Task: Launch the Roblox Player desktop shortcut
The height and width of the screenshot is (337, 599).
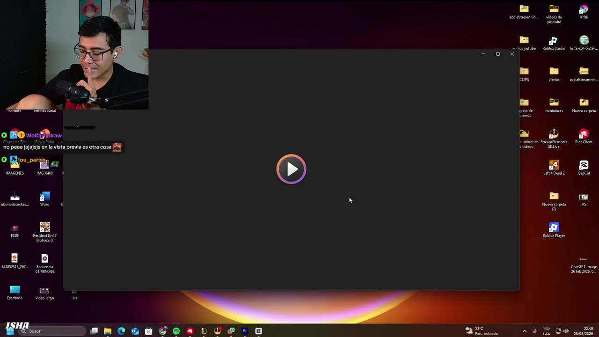Action: (554, 230)
